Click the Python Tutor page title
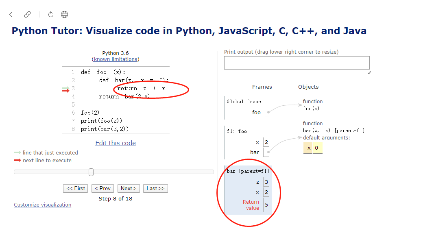 point(189,31)
